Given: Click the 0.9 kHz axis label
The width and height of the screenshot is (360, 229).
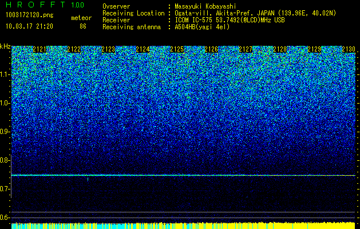Looking at the screenshot, I should (x=5, y=132).
